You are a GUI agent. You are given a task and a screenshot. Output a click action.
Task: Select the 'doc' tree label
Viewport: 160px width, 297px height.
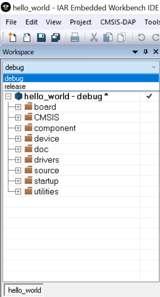[41, 149]
